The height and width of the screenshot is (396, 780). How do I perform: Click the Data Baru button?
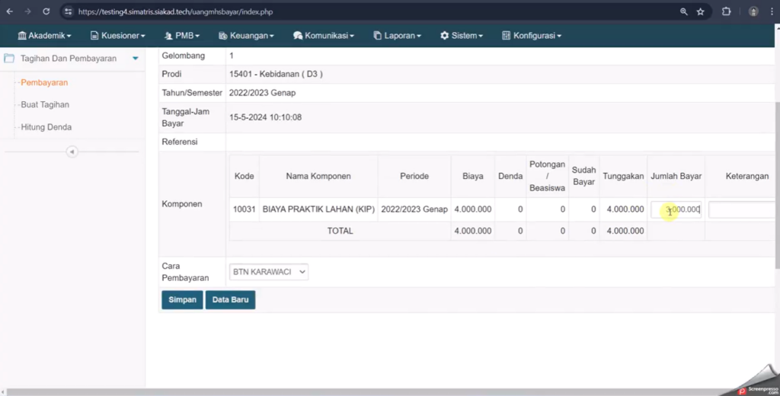tap(230, 300)
